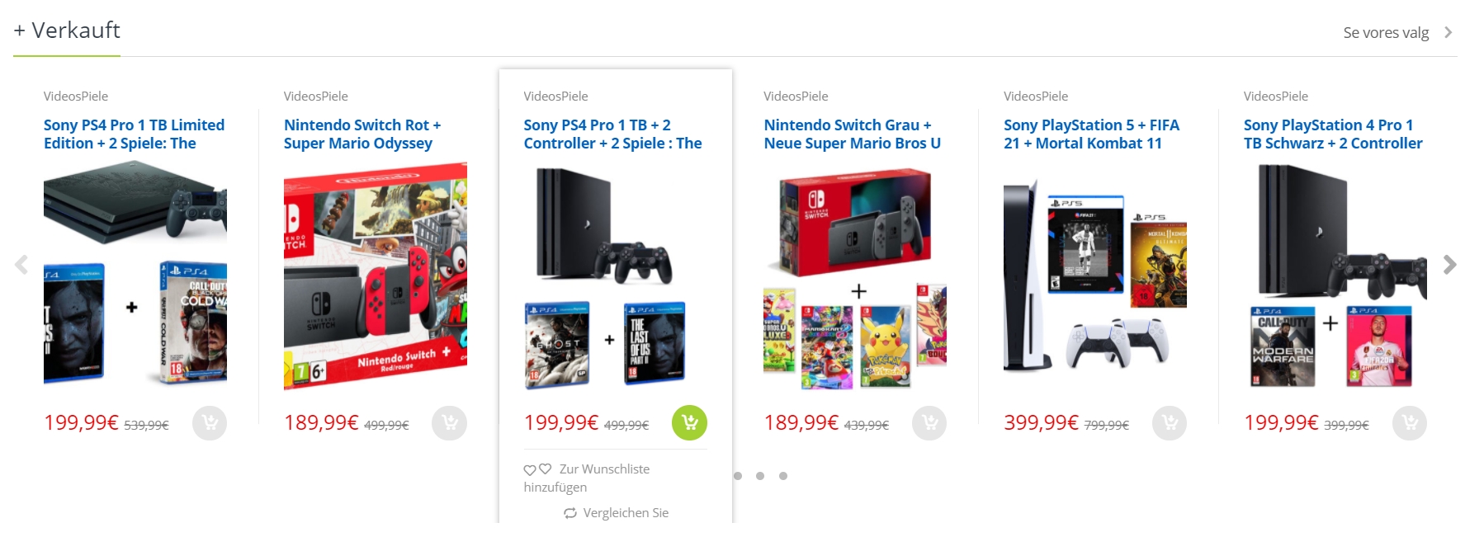Add Sony PS4 Pro Limited Edition to cart
The height and width of the screenshot is (537, 1484).
point(210,423)
